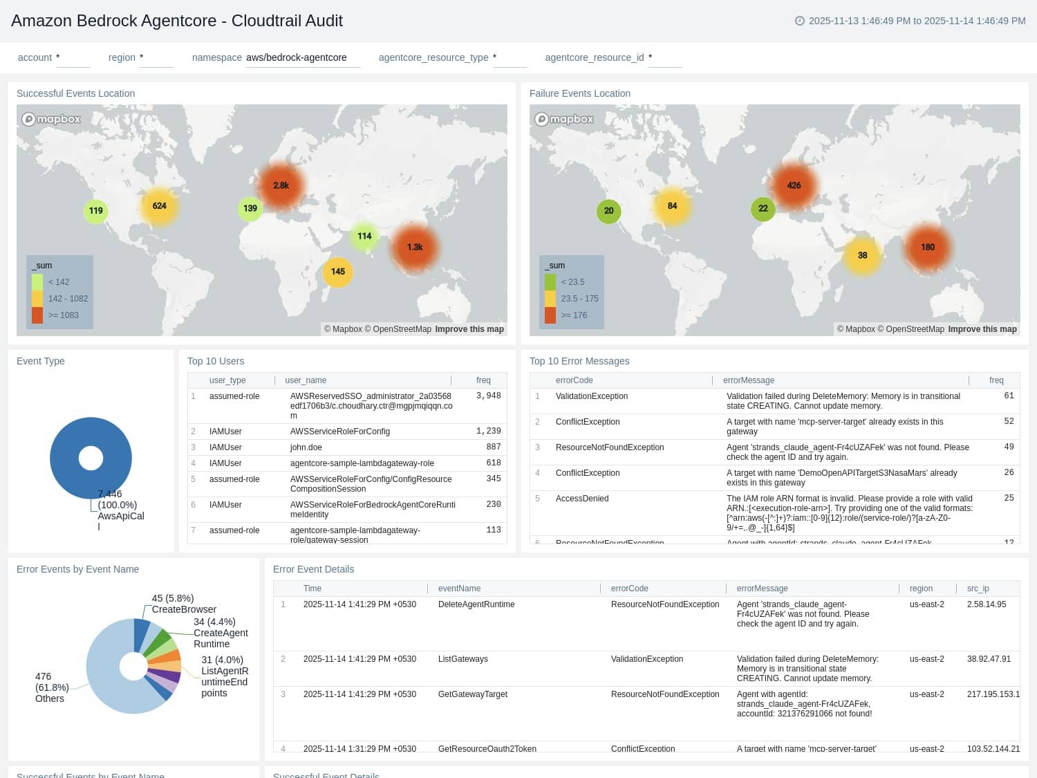The height and width of the screenshot is (778, 1037).
Task: Click the ValidationException row in Top 10 Error Messages
Action: pos(592,396)
